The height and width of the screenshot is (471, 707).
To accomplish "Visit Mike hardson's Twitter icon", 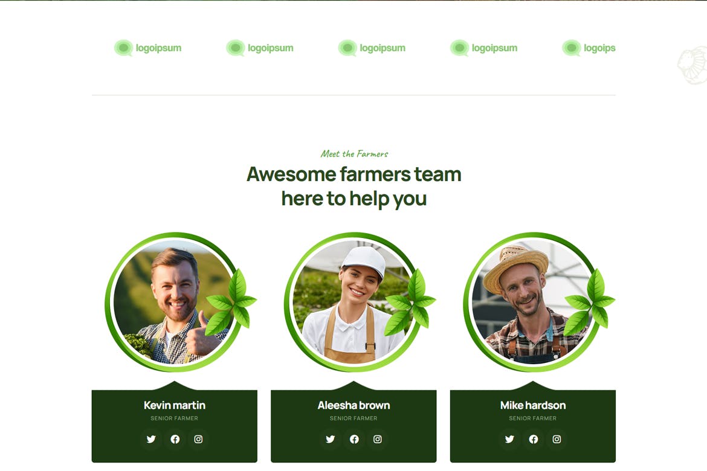I will click(509, 439).
